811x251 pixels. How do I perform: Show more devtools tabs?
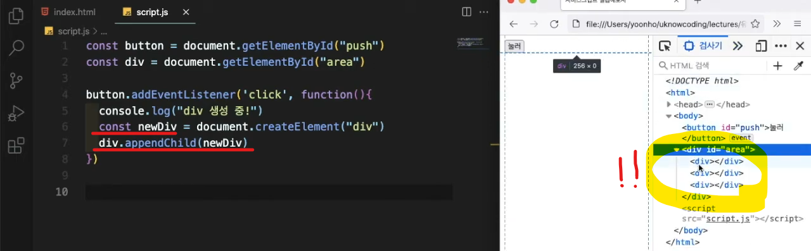click(x=738, y=46)
